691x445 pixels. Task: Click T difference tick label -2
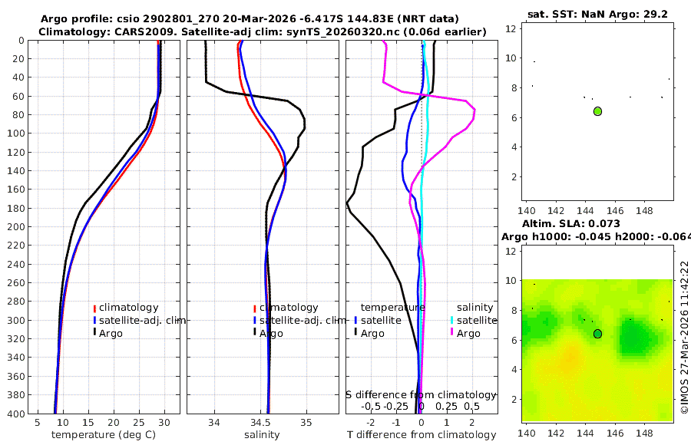pos(371,423)
